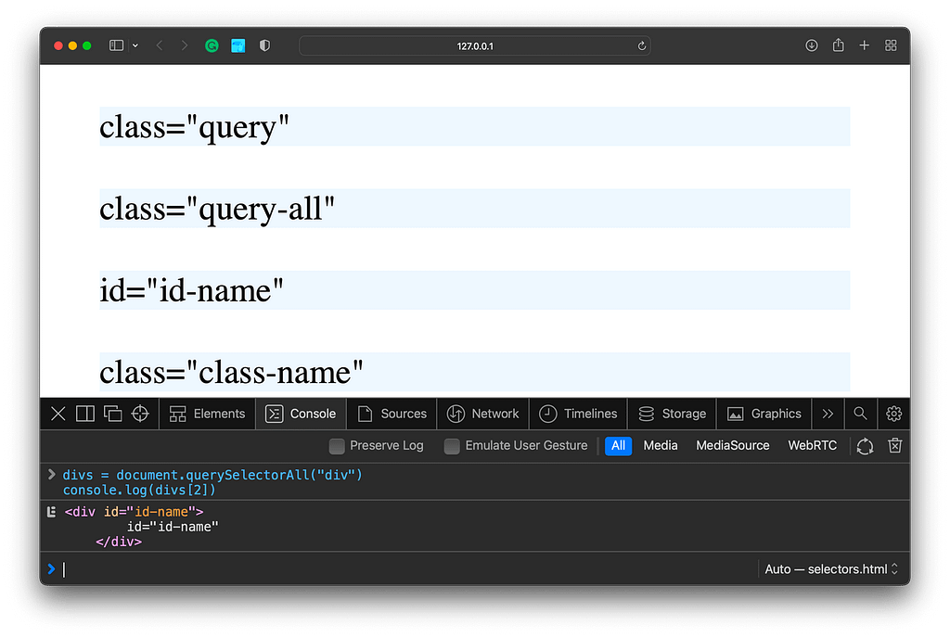Show tab overview grid icon
This screenshot has width=950, height=638.
[891, 45]
